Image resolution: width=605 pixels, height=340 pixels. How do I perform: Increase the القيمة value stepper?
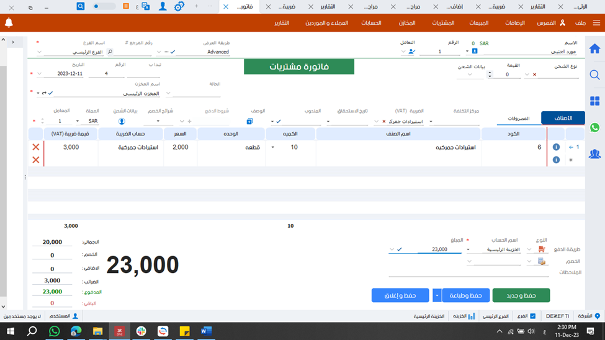(490, 73)
